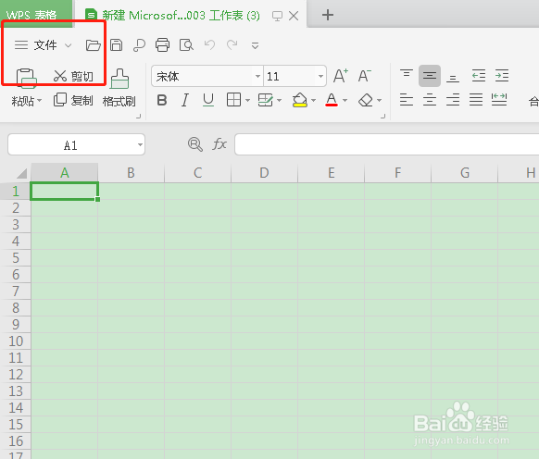Viewport: 539px width, 459px height.
Task: Undo the last action
Action: pos(209,44)
